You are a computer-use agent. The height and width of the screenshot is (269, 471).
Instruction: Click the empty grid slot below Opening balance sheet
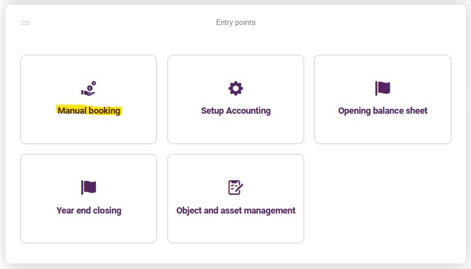pos(383,198)
